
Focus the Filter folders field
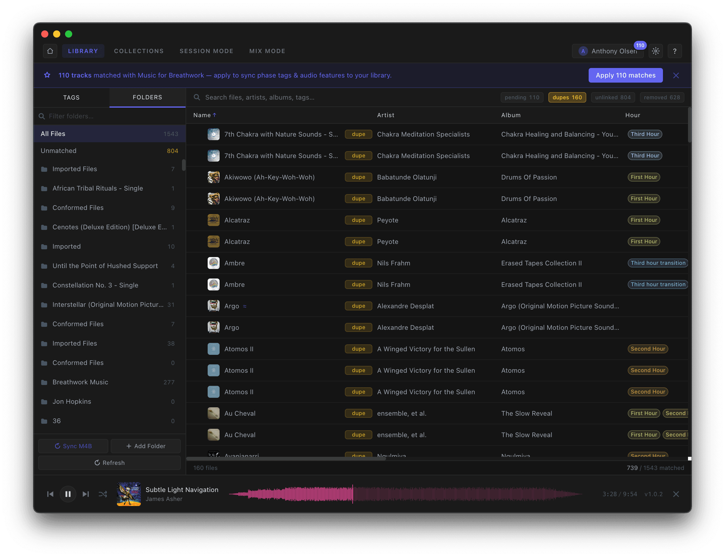point(109,116)
